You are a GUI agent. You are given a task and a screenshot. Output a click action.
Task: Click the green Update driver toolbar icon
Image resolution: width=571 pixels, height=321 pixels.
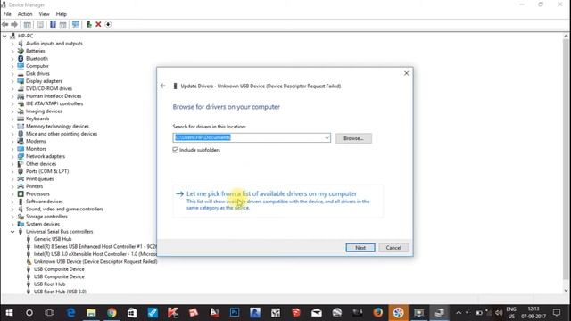pyautogui.click(x=88, y=24)
